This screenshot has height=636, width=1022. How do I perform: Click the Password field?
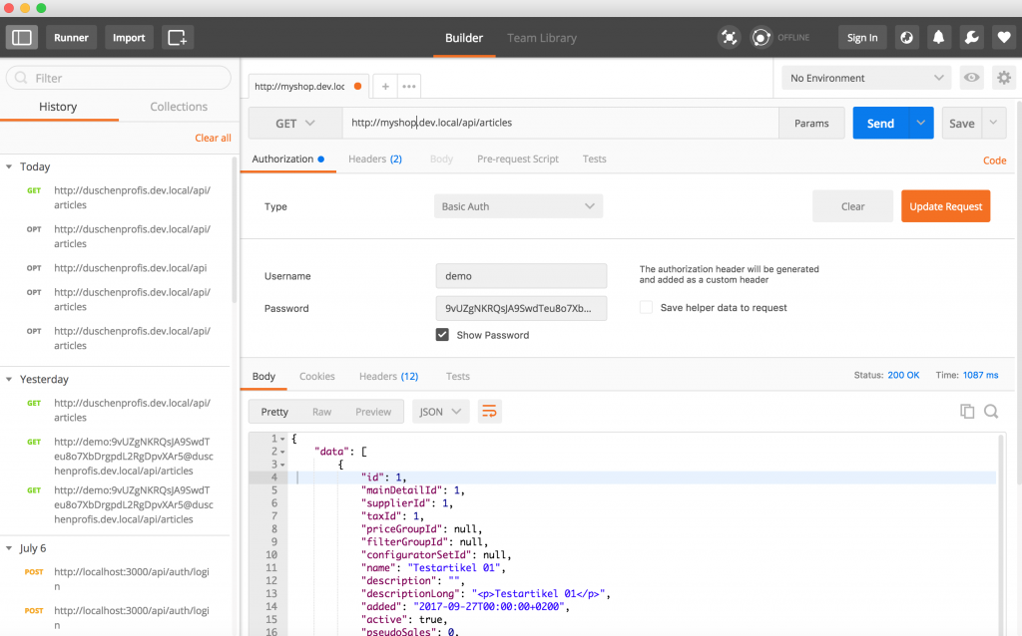pos(521,309)
